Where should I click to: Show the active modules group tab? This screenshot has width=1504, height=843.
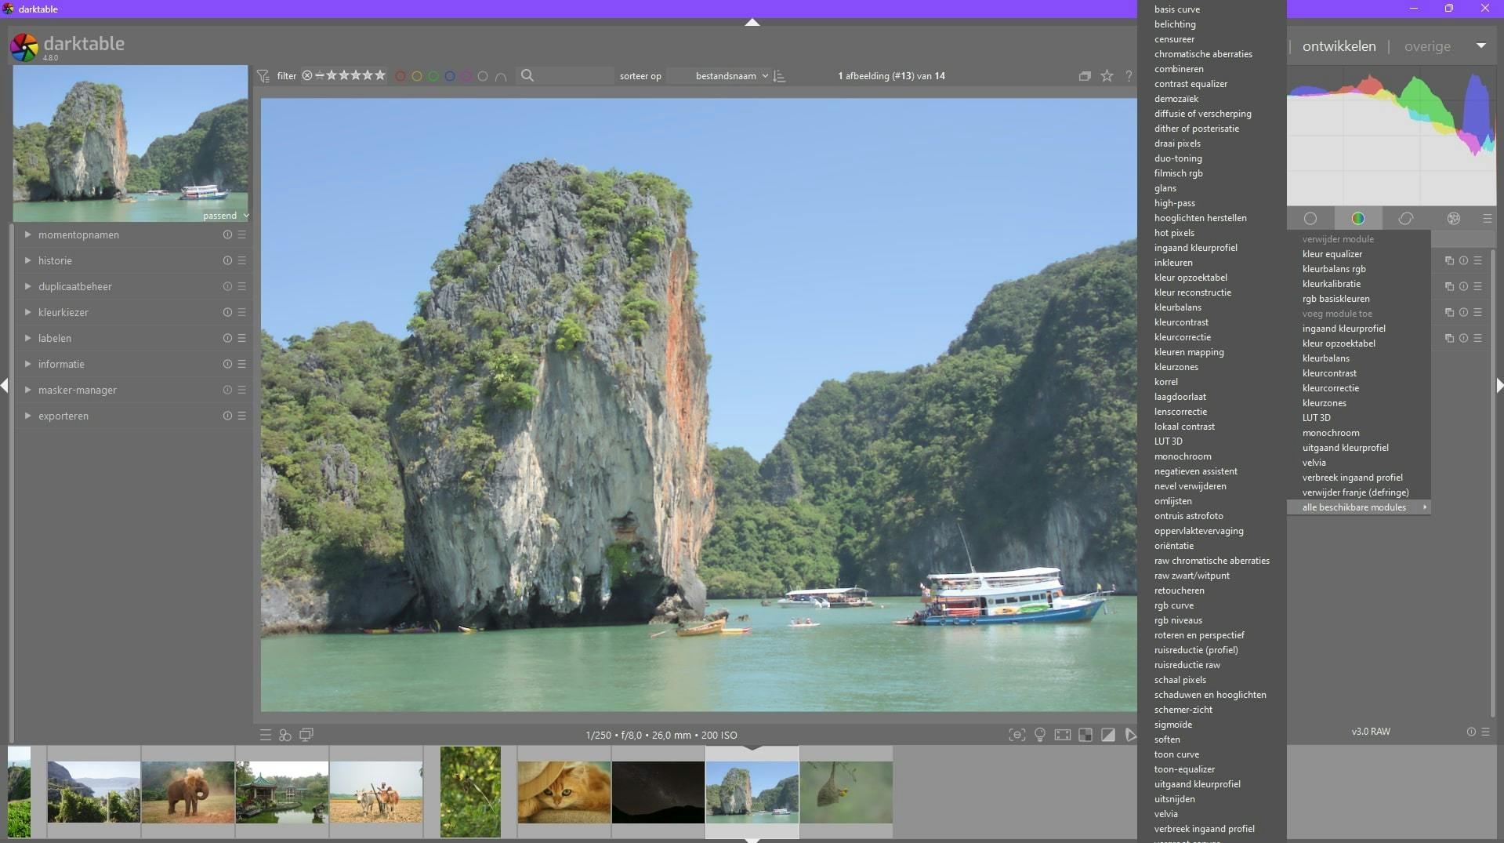(1310, 219)
